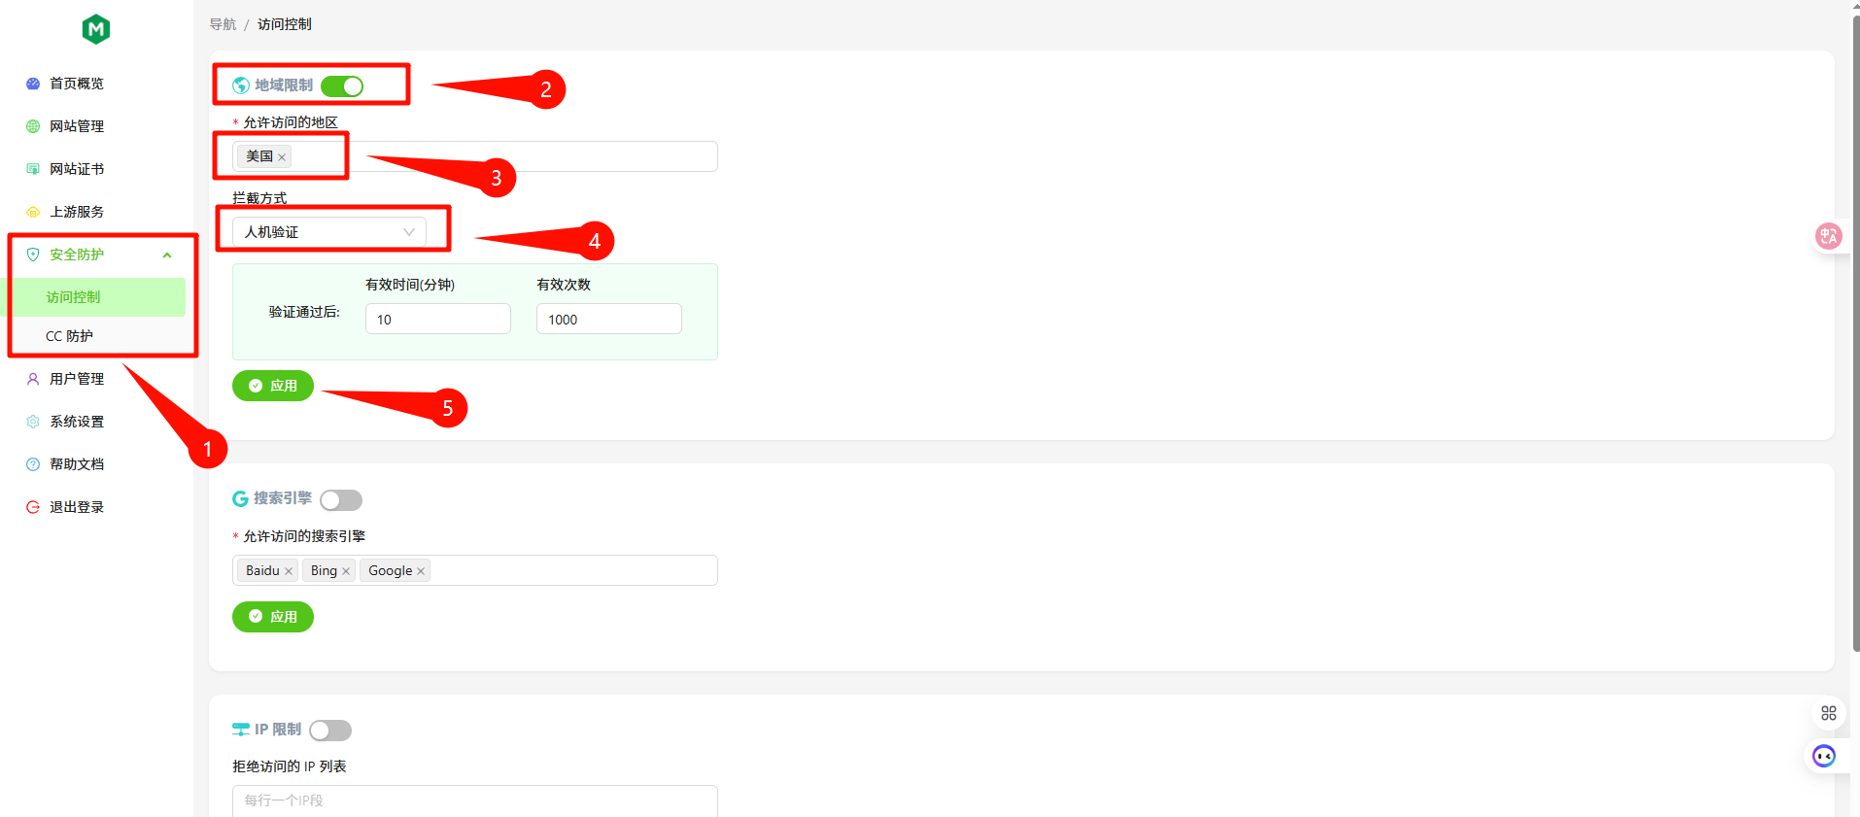Enable the 搜索引擎 toggle switch
1860x817 pixels.
click(341, 500)
